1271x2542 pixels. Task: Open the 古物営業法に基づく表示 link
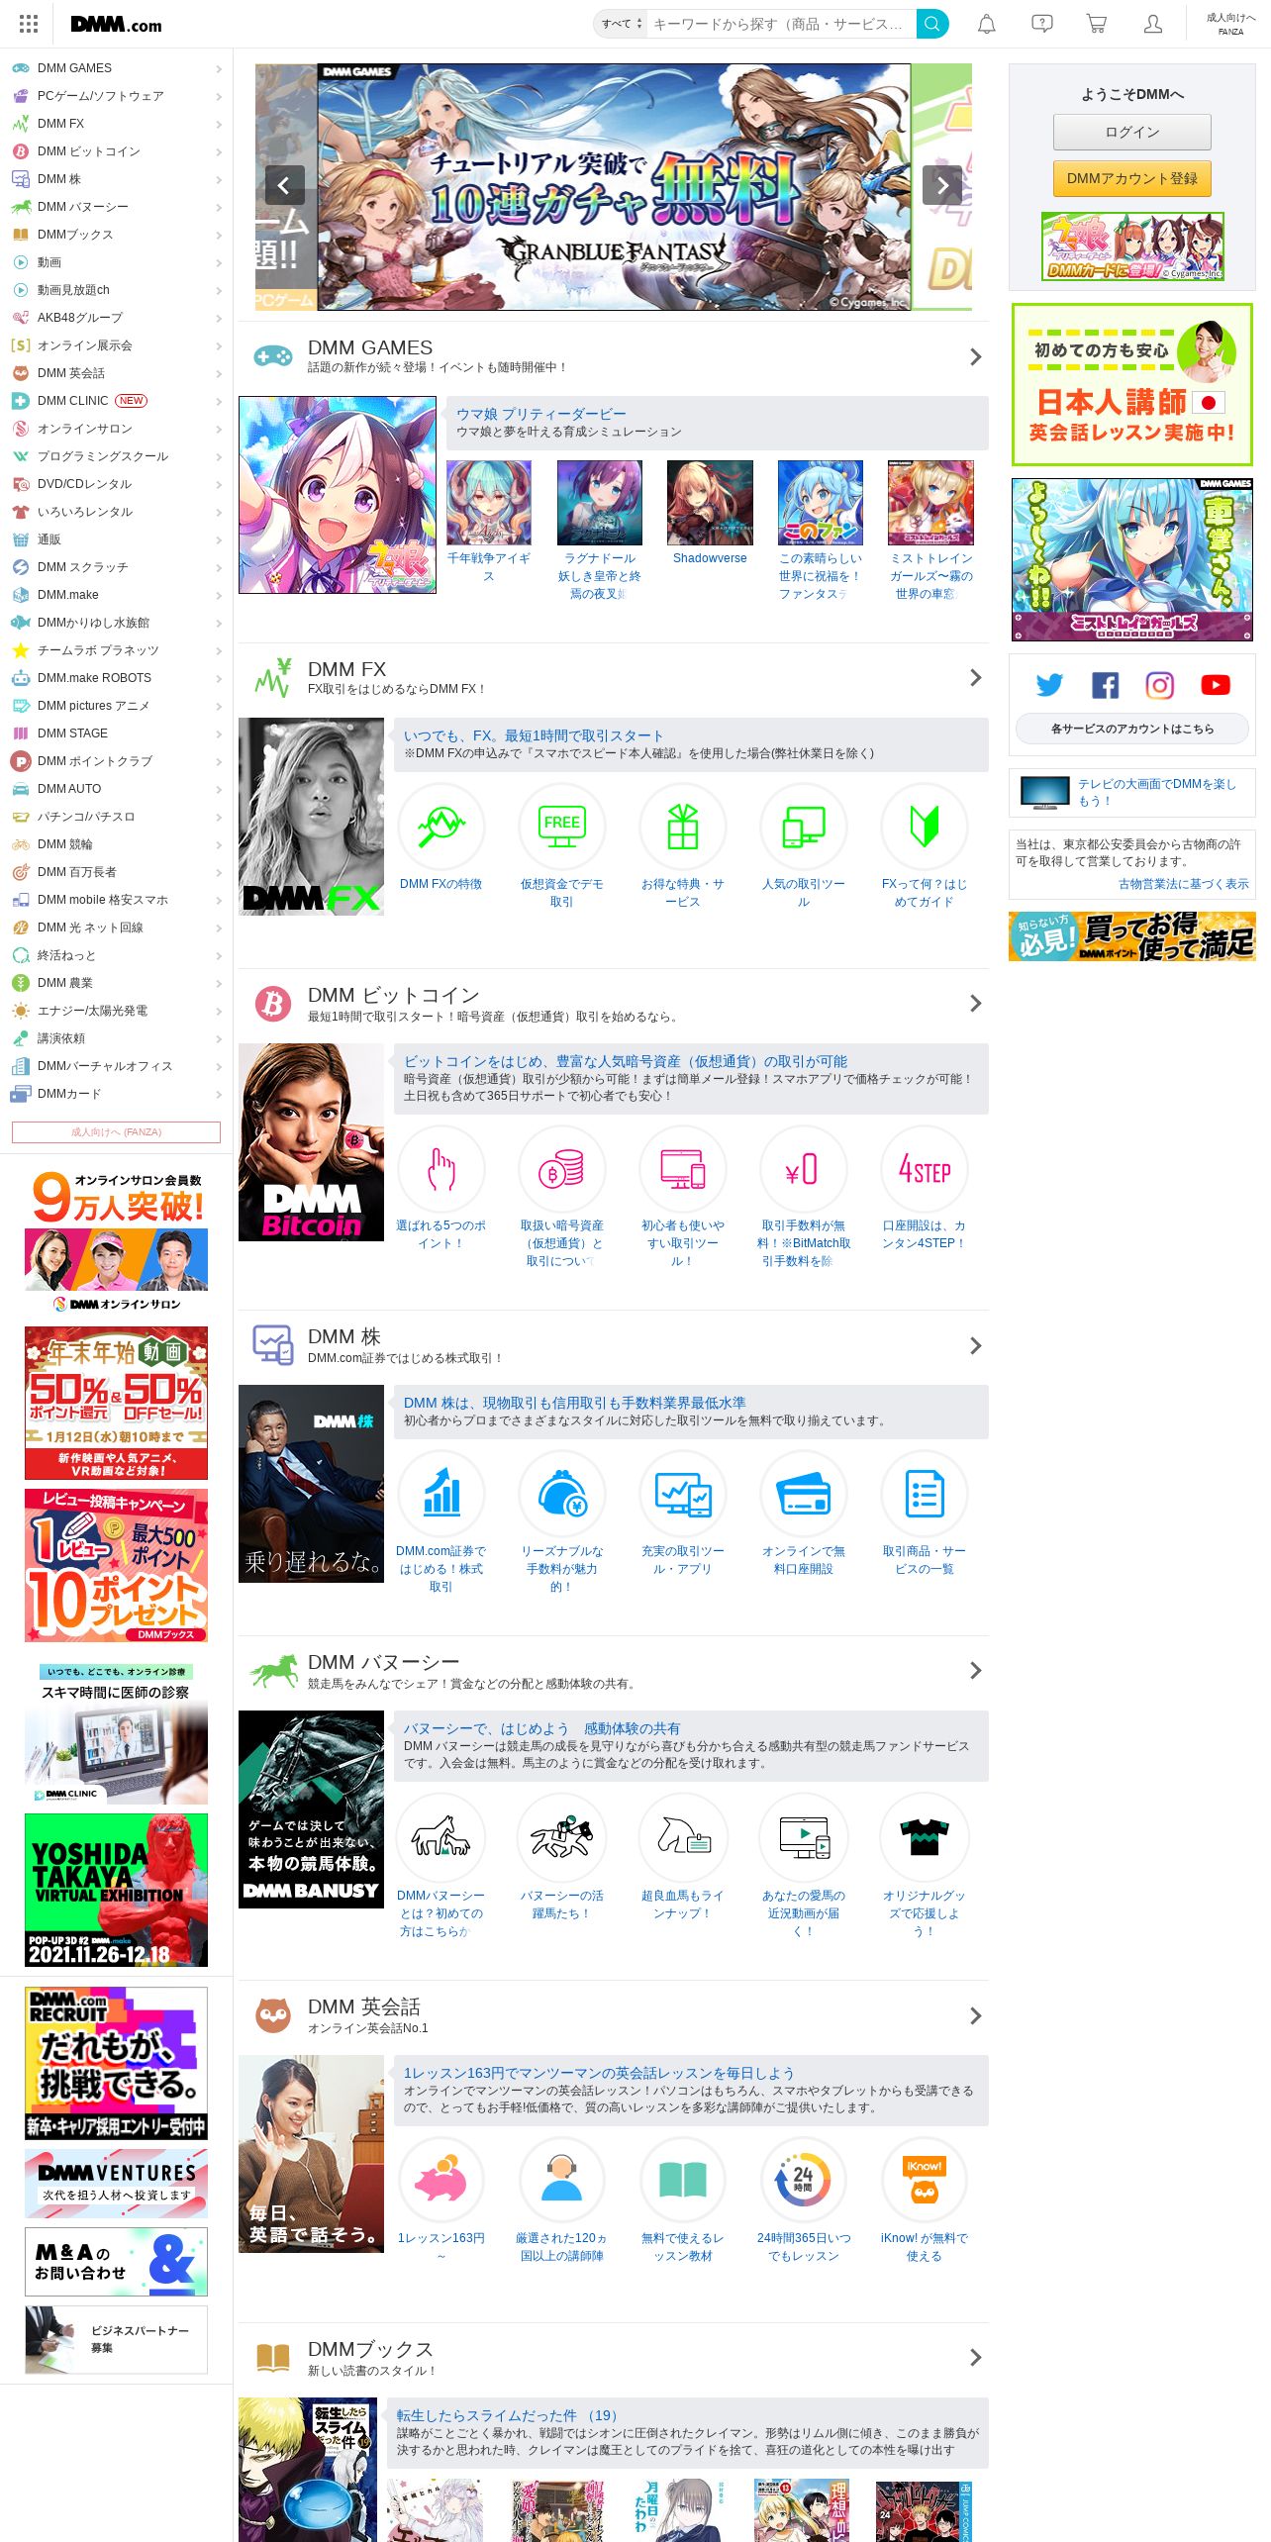click(x=1183, y=884)
